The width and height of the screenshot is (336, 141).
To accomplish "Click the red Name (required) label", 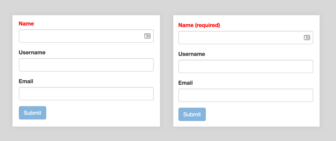I will (x=199, y=25).
